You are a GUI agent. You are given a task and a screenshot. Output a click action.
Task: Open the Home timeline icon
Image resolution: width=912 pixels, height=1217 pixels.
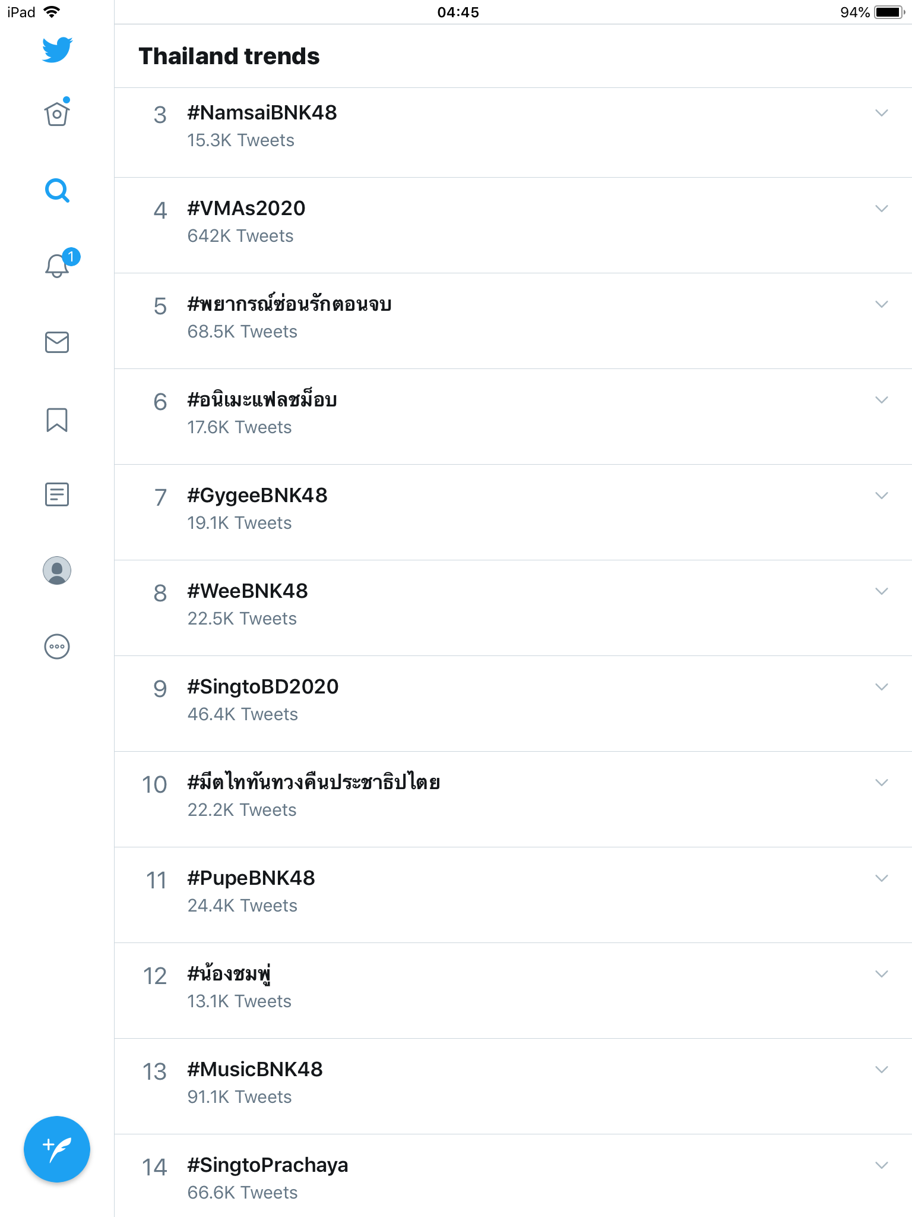(x=57, y=113)
